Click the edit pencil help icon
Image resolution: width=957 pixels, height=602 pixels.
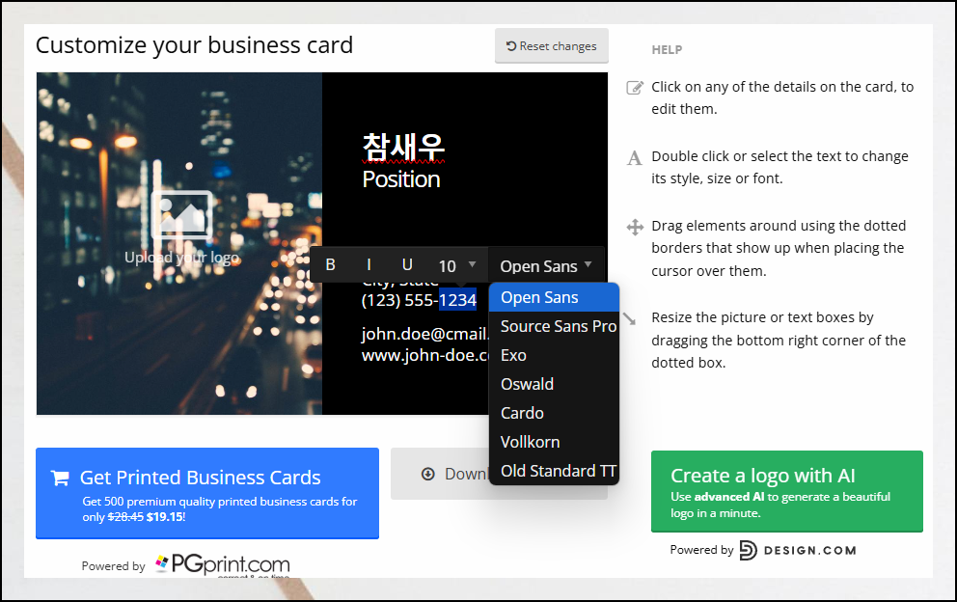click(x=635, y=87)
